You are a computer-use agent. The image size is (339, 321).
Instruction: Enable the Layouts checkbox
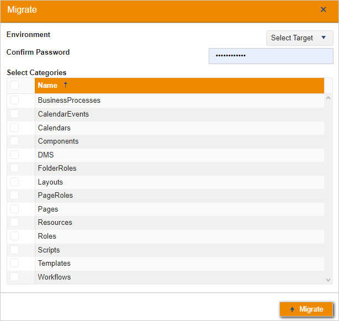14,182
